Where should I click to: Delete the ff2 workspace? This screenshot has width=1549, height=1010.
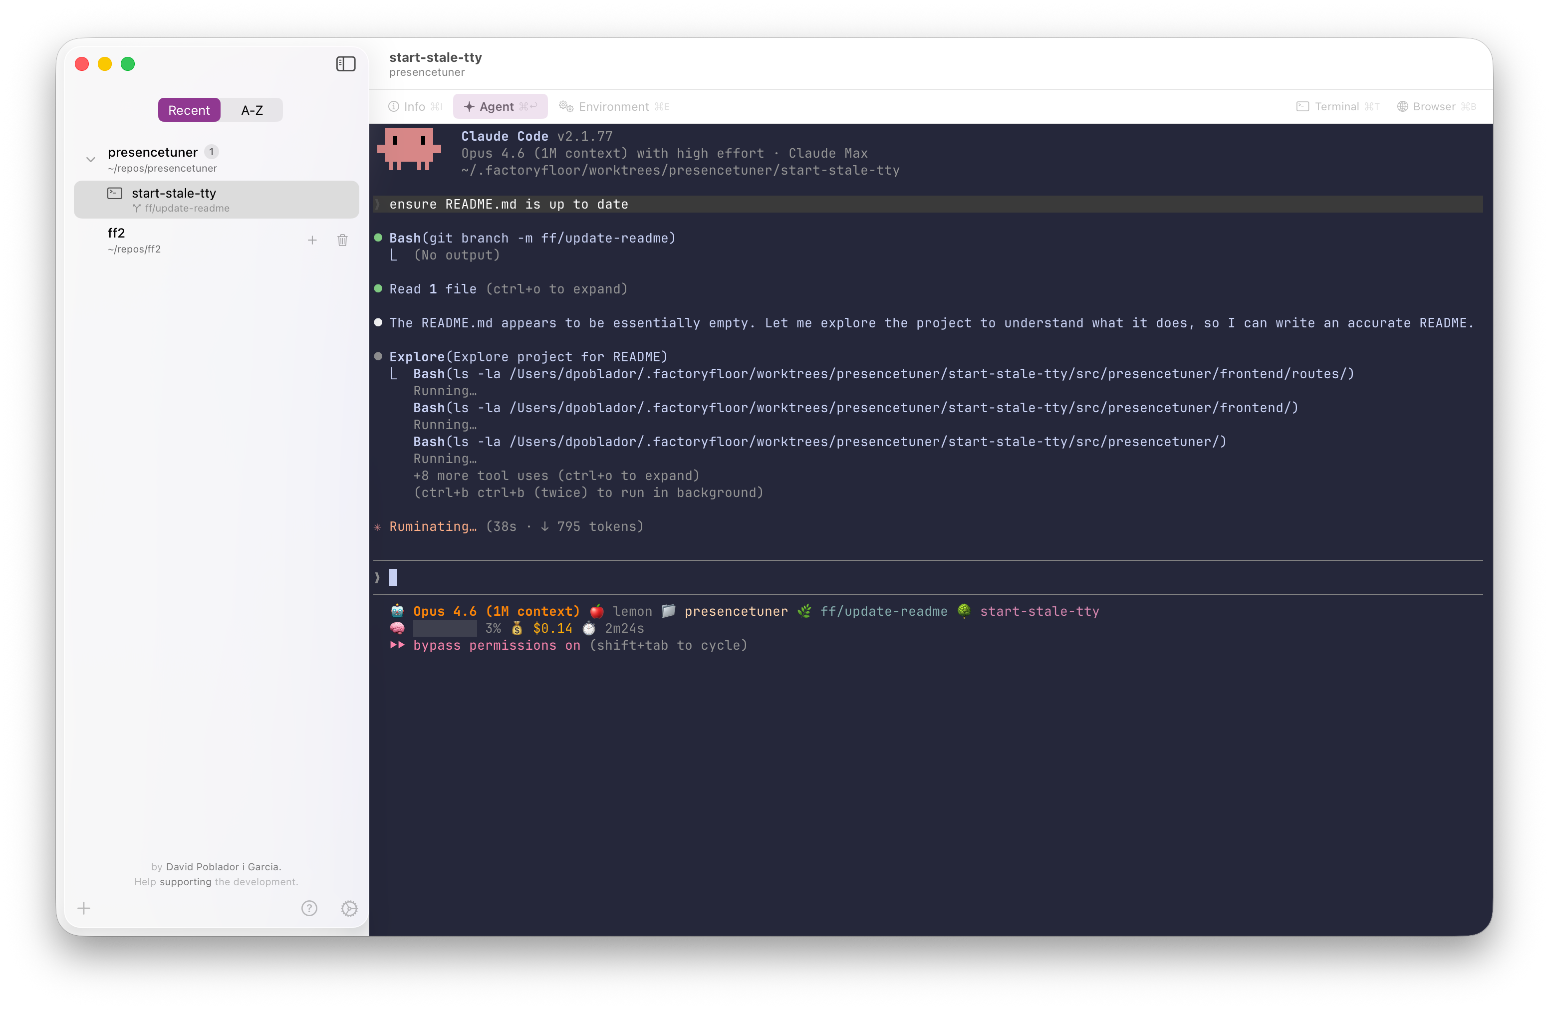342,240
